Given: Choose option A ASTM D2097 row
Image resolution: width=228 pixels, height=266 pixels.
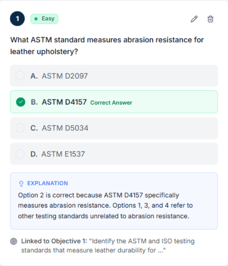Looking at the screenshot, I should click(x=114, y=76).
